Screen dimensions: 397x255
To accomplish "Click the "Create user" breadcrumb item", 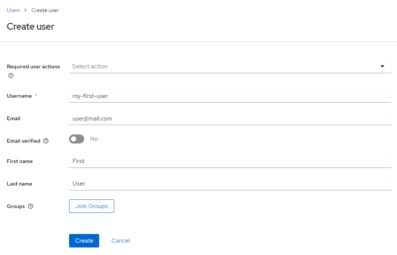I will coord(45,10).
